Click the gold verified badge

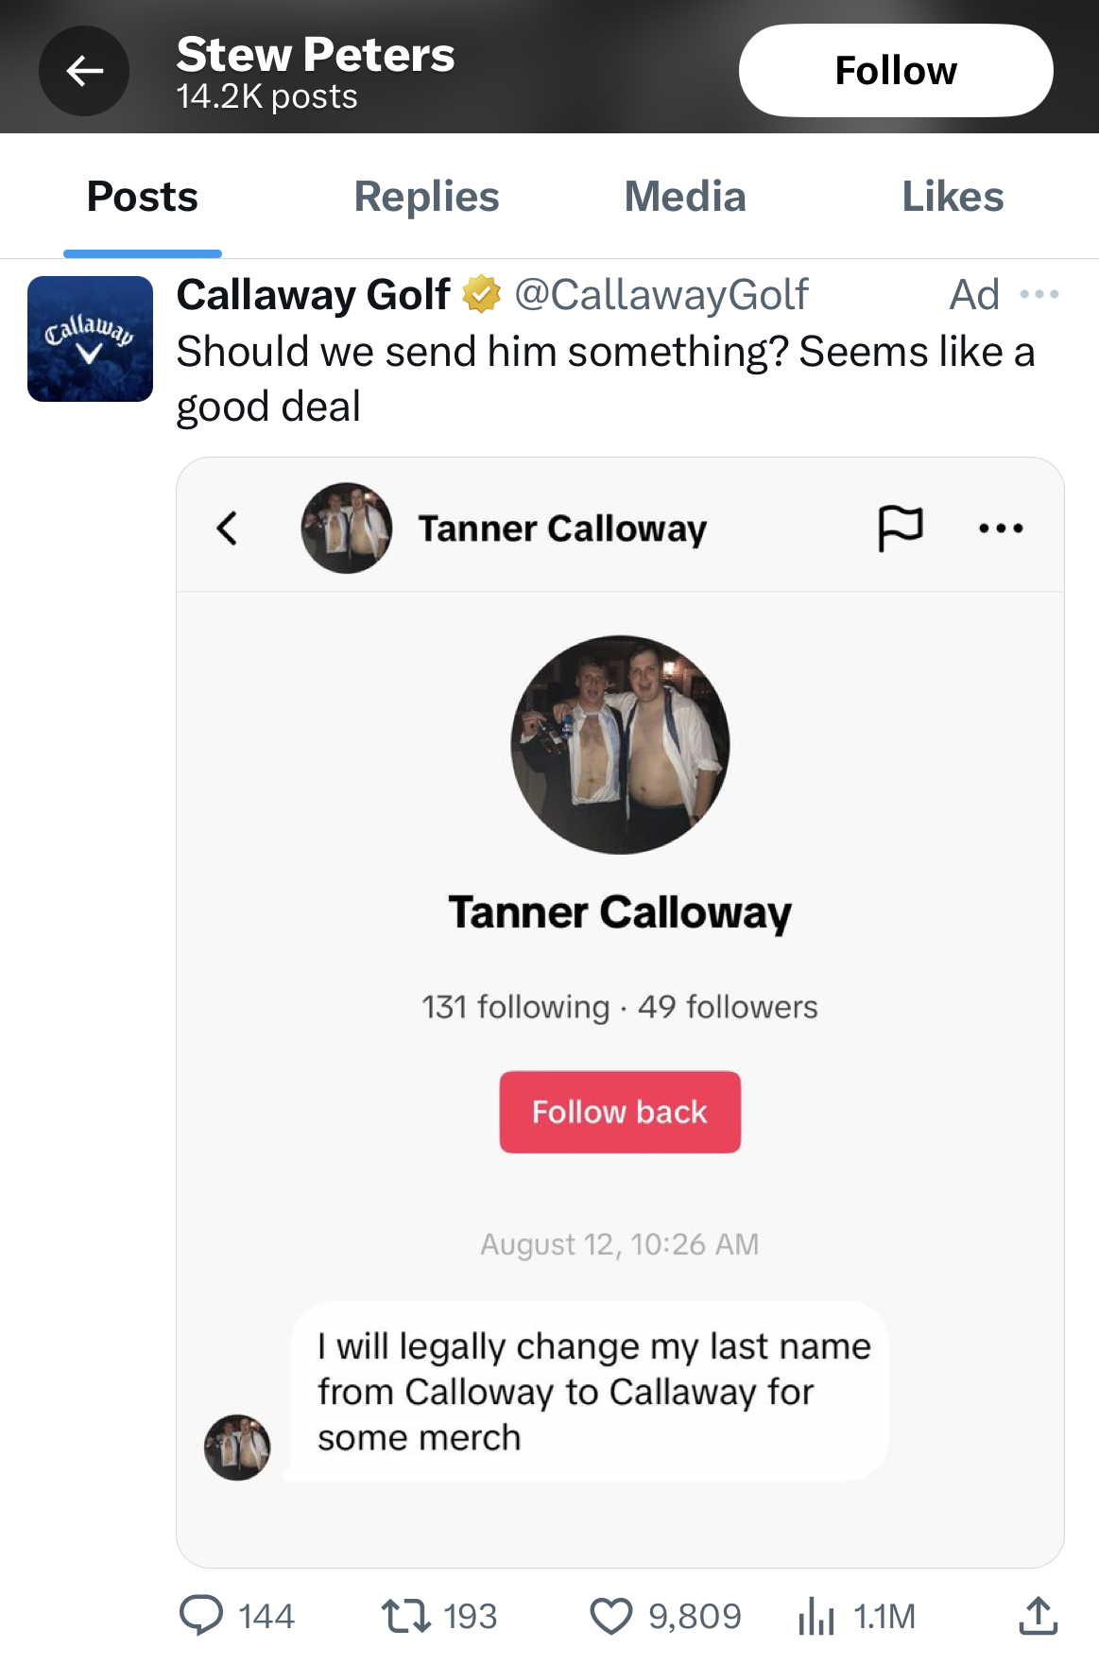pyautogui.click(x=481, y=295)
